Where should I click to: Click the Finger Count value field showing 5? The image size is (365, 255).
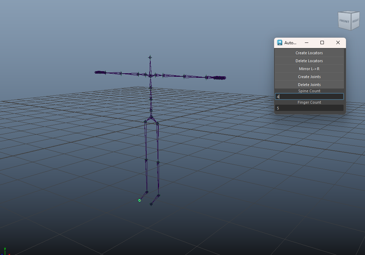309,108
